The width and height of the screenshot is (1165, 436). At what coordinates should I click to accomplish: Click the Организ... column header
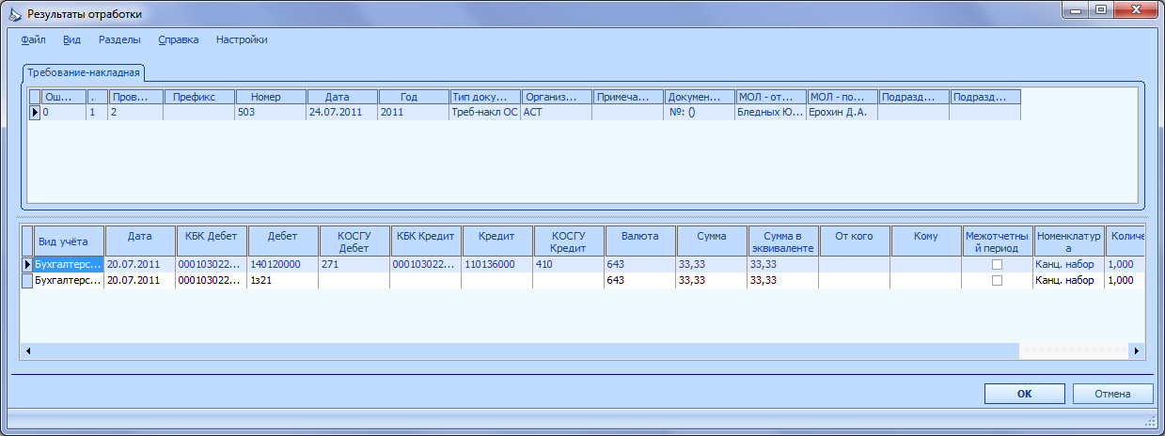click(x=557, y=96)
